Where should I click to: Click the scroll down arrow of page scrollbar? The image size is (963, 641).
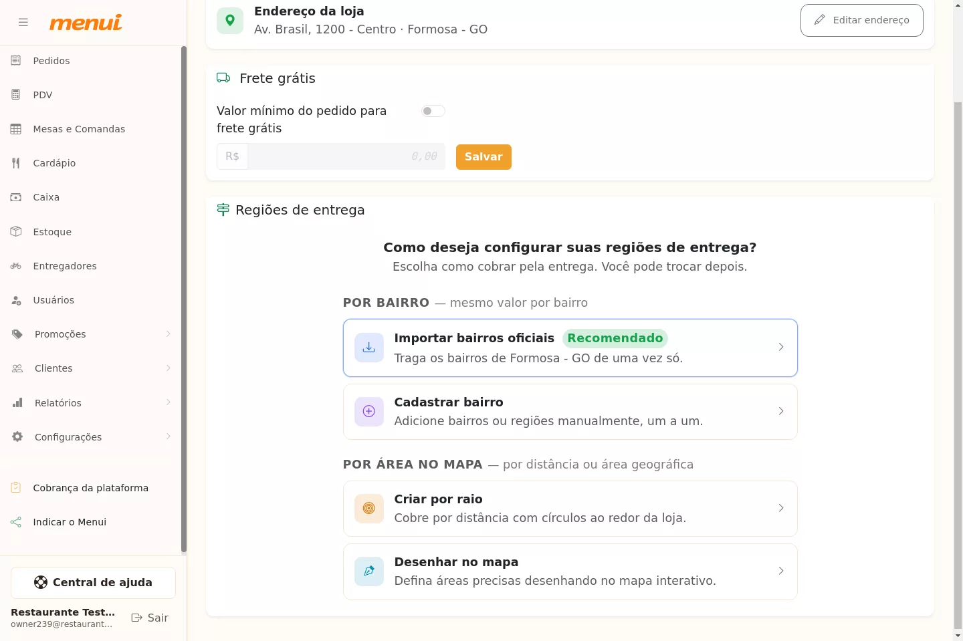[x=958, y=636]
